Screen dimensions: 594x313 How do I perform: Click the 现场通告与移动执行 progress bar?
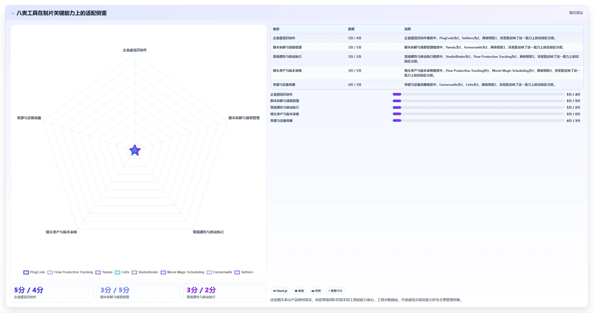(478, 108)
